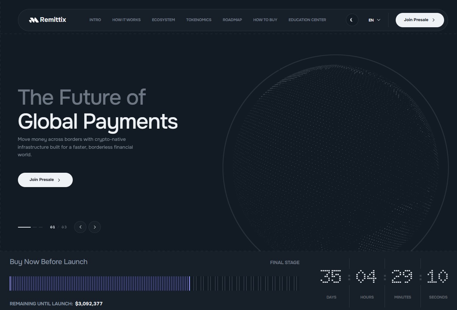This screenshot has height=310, width=457.
Task: Click the header Join Presale button
Action: point(420,20)
